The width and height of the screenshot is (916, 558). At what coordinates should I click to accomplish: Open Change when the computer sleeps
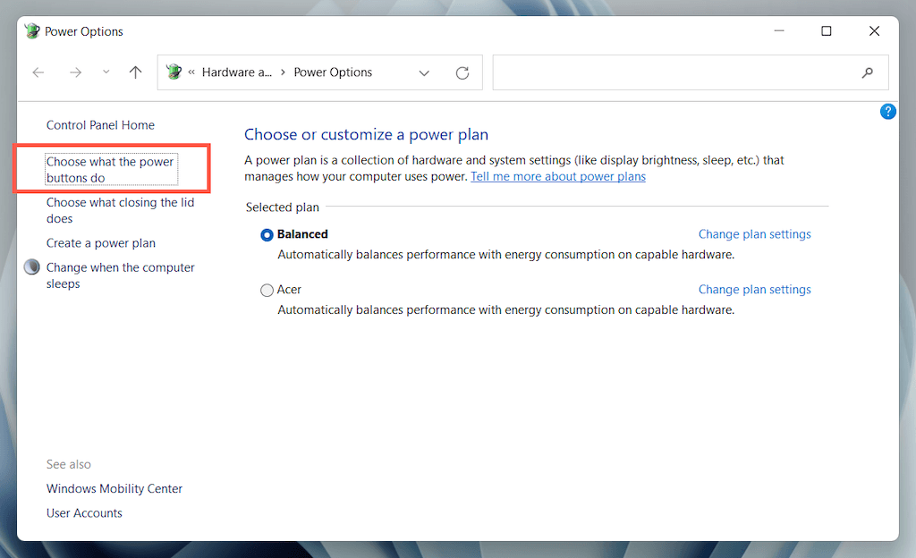(121, 275)
